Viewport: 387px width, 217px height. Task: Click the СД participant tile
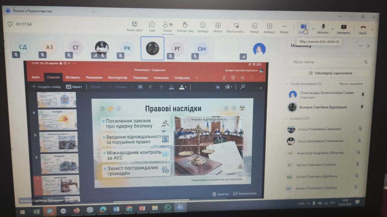(23, 47)
